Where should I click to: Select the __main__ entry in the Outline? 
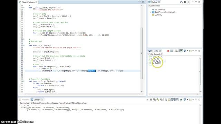point(158,15)
